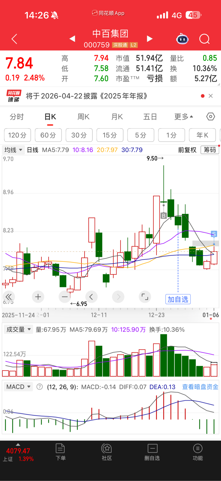221x481 pixels.
Task: Open the 2025年年报 disclosure notice text
Action: (87, 96)
